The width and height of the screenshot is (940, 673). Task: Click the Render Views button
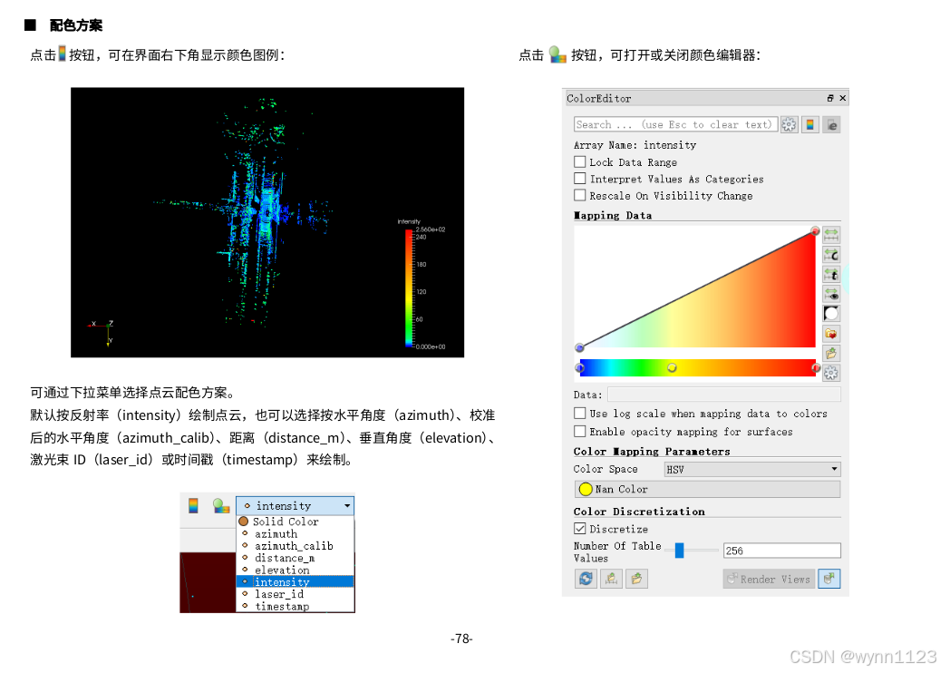pos(769,579)
